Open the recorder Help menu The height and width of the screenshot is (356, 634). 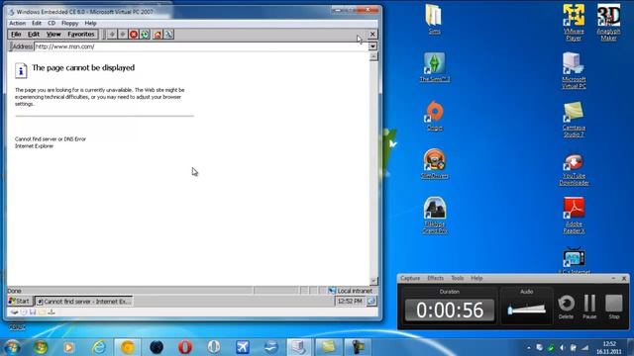476,278
